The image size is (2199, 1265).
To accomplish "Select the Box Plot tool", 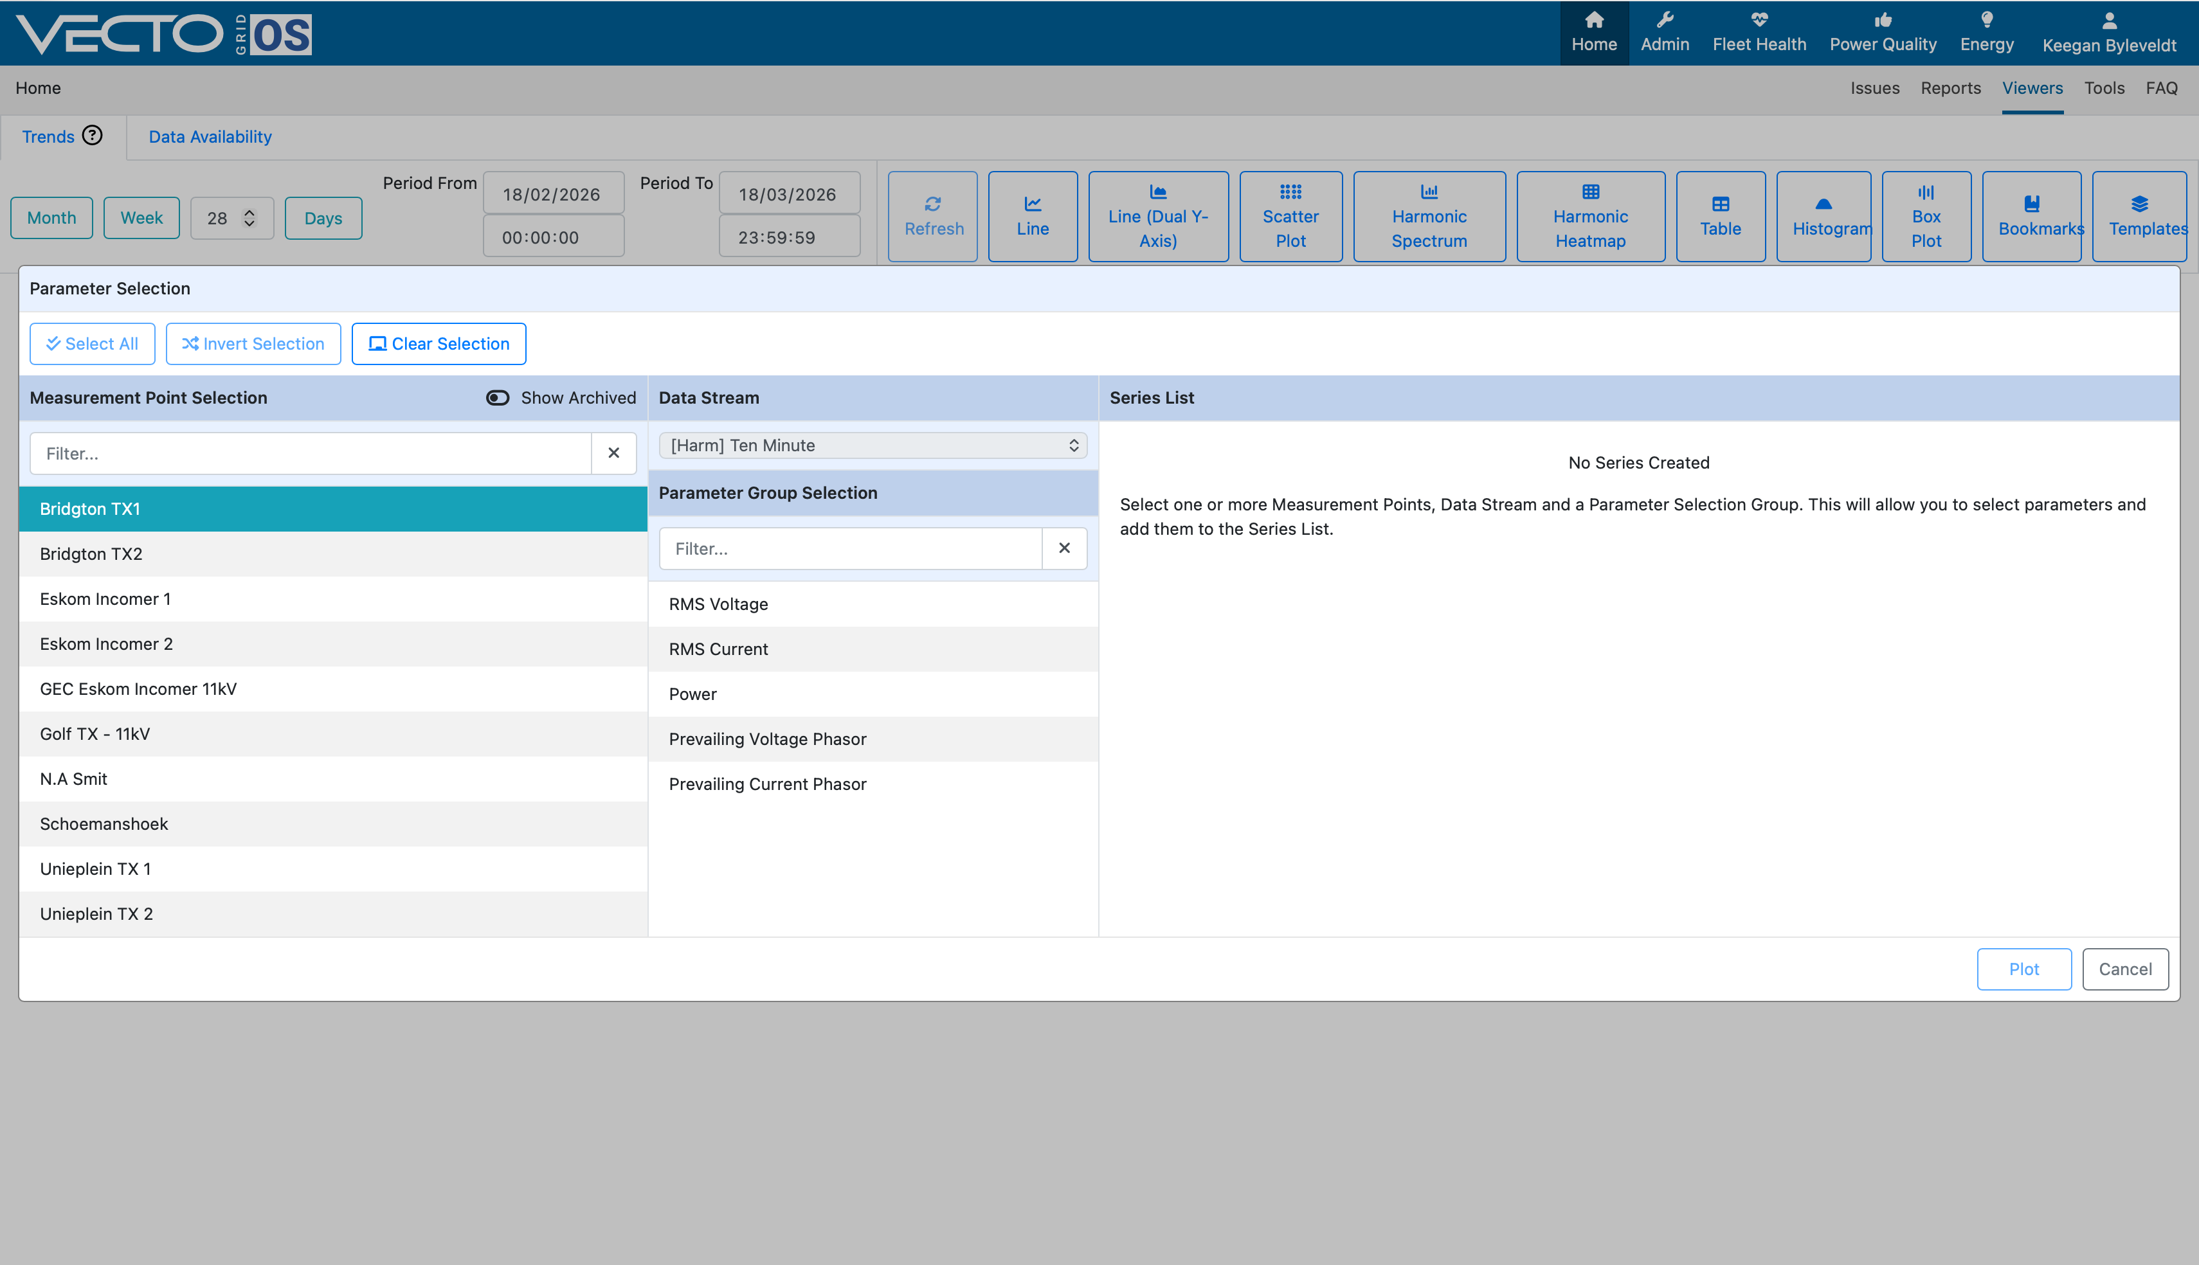I will coord(1926,217).
